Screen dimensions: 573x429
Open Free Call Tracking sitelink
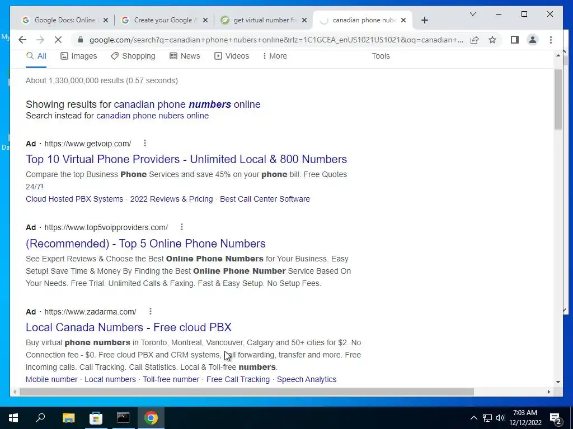pos(238,379)
